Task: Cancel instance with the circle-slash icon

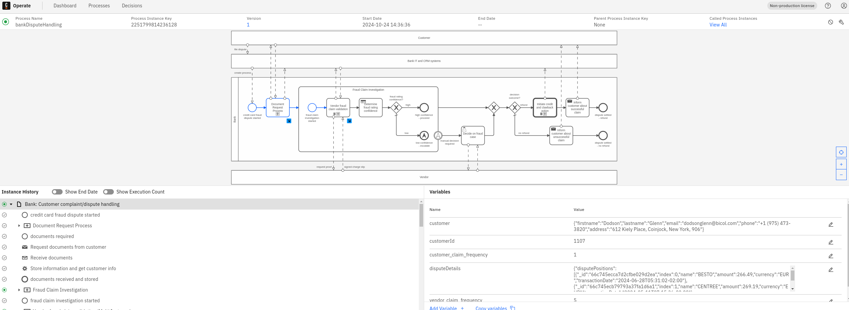Action: tap(831, 22)
